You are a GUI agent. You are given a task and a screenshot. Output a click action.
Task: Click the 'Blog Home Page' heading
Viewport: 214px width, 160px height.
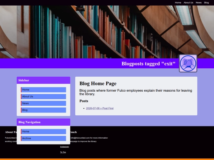tap(98, 83)
